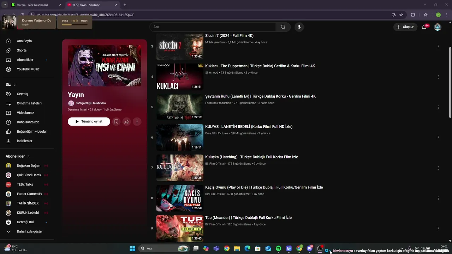452x254 pixels.
Task: Open a new browser tab
Action: tap(125, 5)
